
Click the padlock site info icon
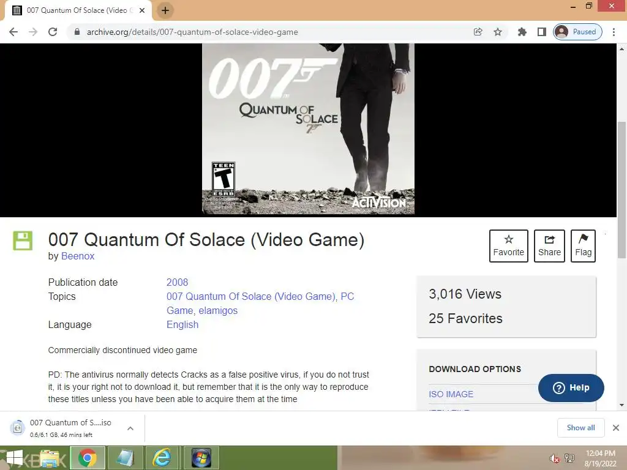(77, 32)
